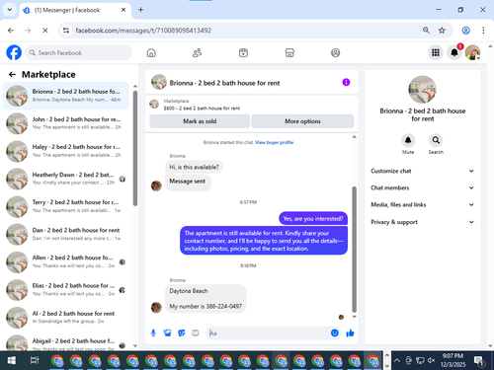Open Chrome three-dot menu
This screenshot has height=370, width=494.
(483, 31)
